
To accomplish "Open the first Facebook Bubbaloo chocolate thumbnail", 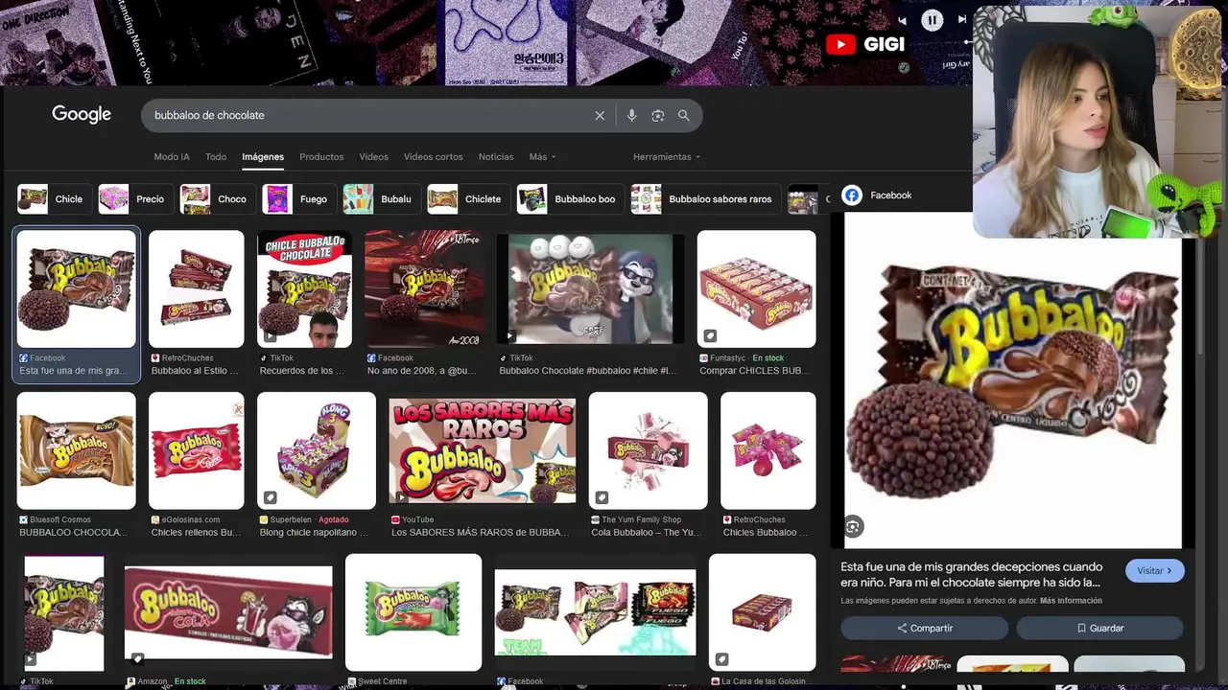I will (77, 288).
